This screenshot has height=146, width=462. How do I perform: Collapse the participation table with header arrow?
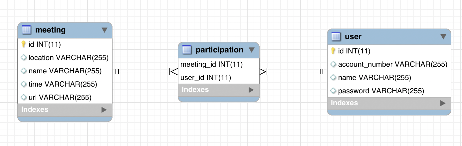pos(251,50)
